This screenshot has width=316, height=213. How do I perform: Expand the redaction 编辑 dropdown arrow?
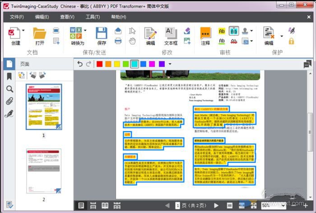pos(282,36)
